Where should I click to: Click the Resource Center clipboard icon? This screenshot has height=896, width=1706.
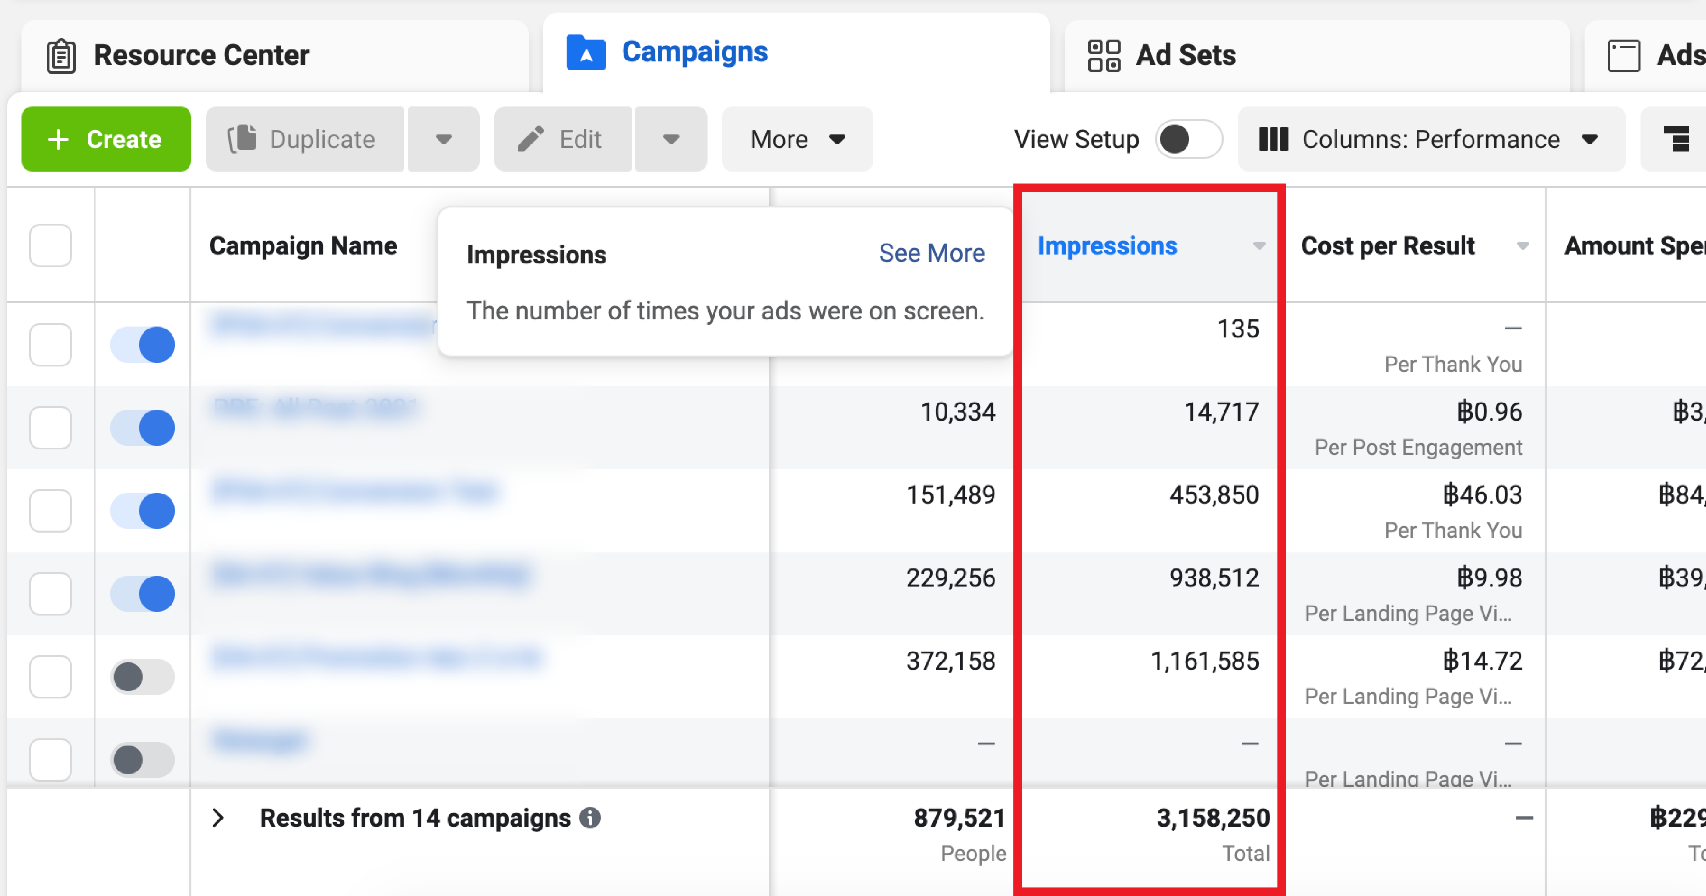61,56
